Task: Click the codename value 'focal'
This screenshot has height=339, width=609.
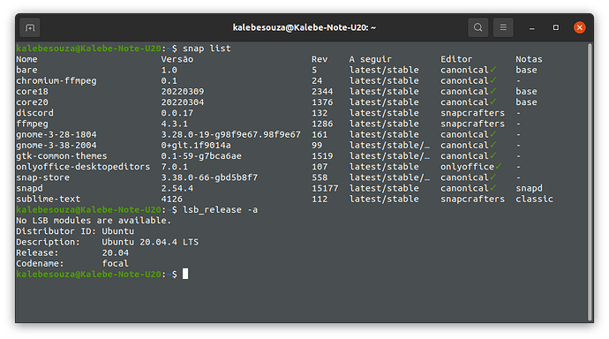Action: 116,263
